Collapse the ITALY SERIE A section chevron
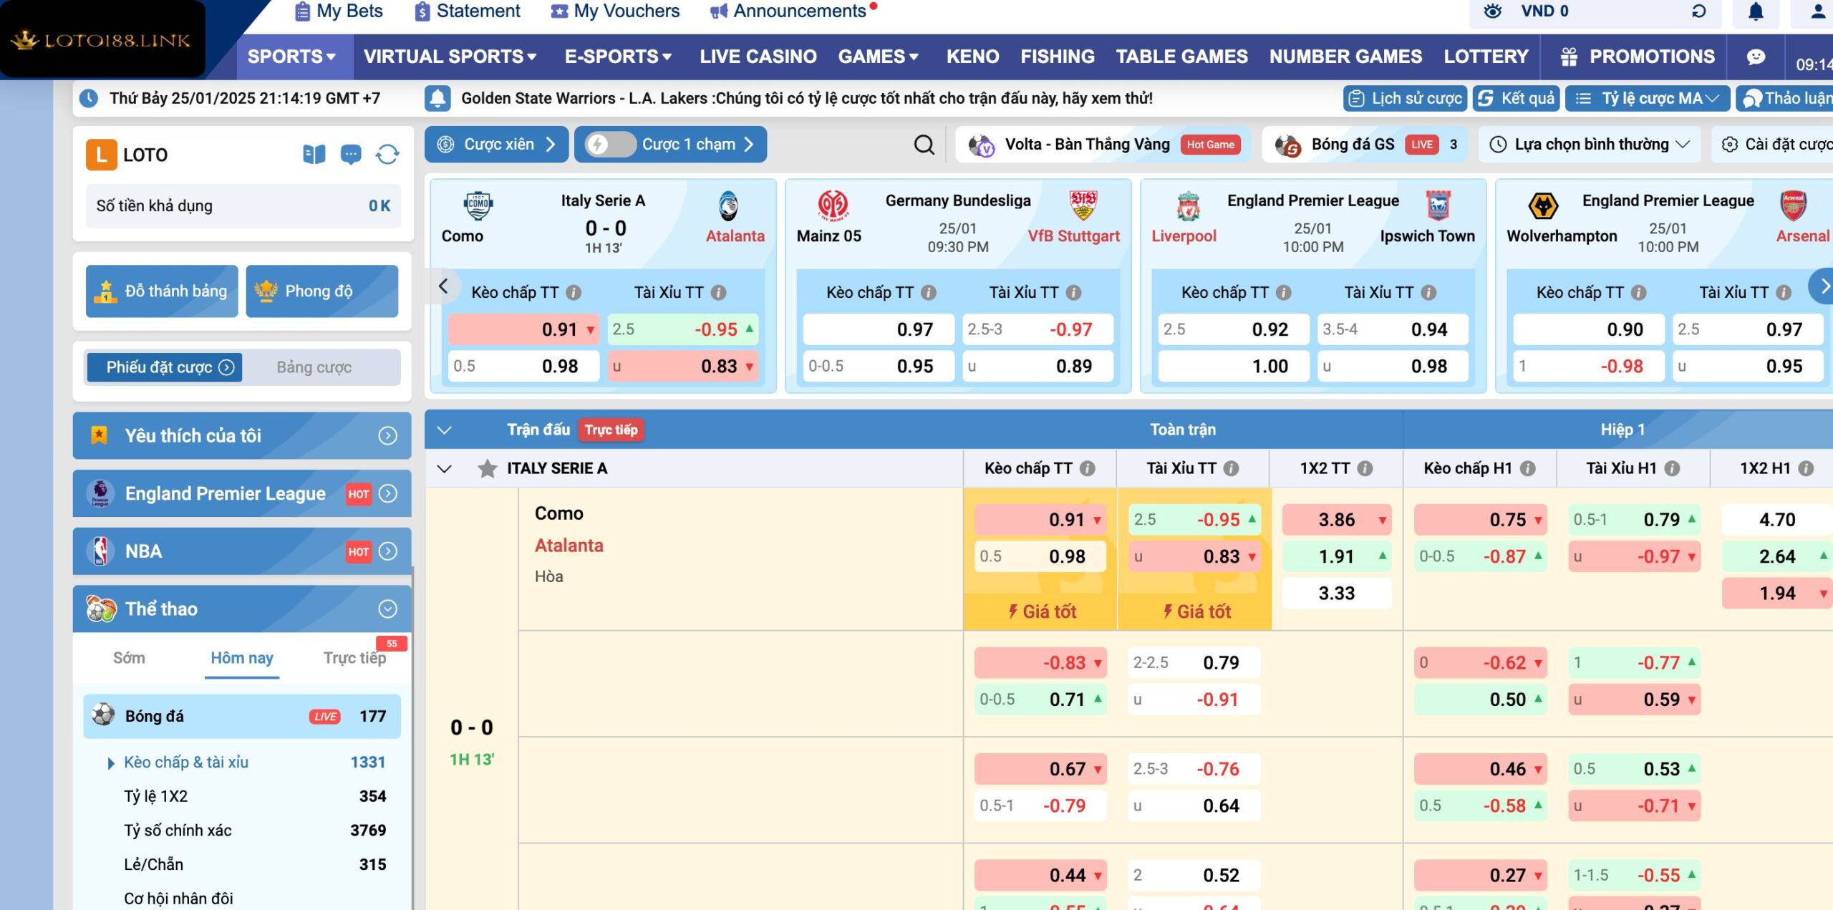This screenshot has width=1833, height=910. point(445,468)
